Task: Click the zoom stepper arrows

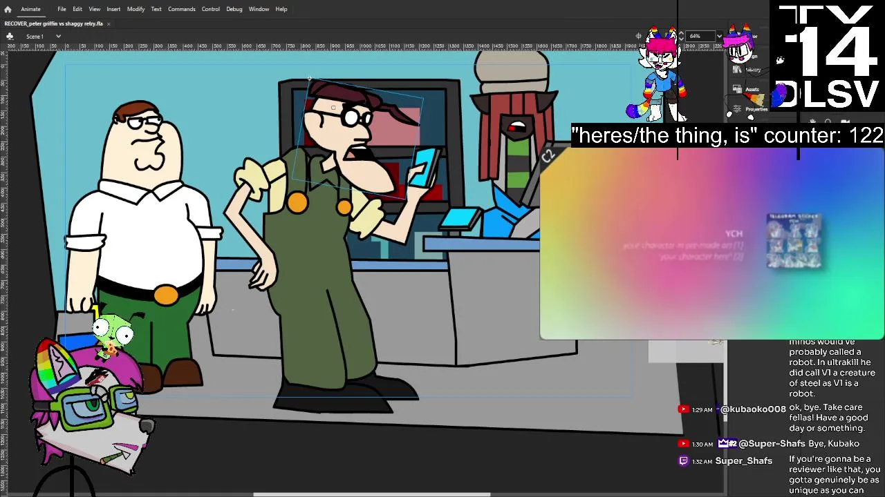Action: pos(681,36)
